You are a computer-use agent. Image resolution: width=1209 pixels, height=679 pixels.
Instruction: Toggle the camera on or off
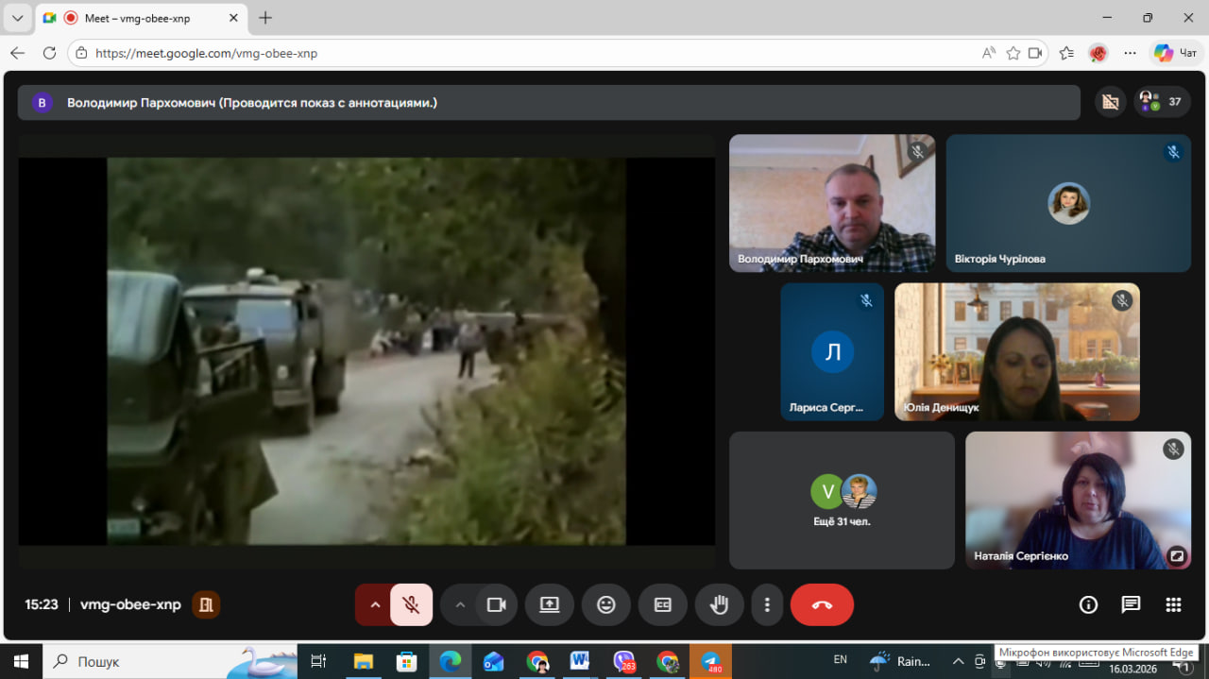pos(496,605)
